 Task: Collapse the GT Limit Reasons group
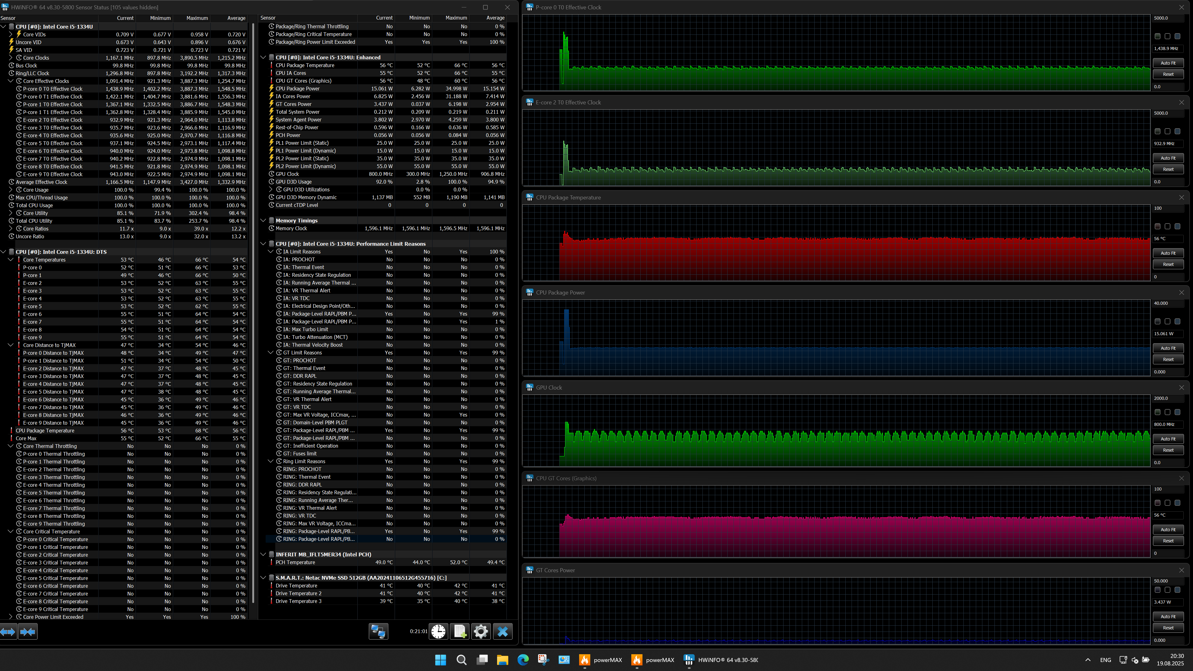271,352
